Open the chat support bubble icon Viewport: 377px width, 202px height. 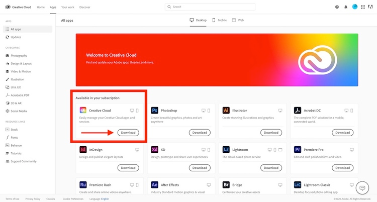click(362, 188)
